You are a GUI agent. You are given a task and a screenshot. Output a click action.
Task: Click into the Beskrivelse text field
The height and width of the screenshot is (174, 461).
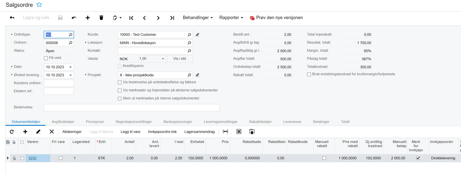click(132, 107)
